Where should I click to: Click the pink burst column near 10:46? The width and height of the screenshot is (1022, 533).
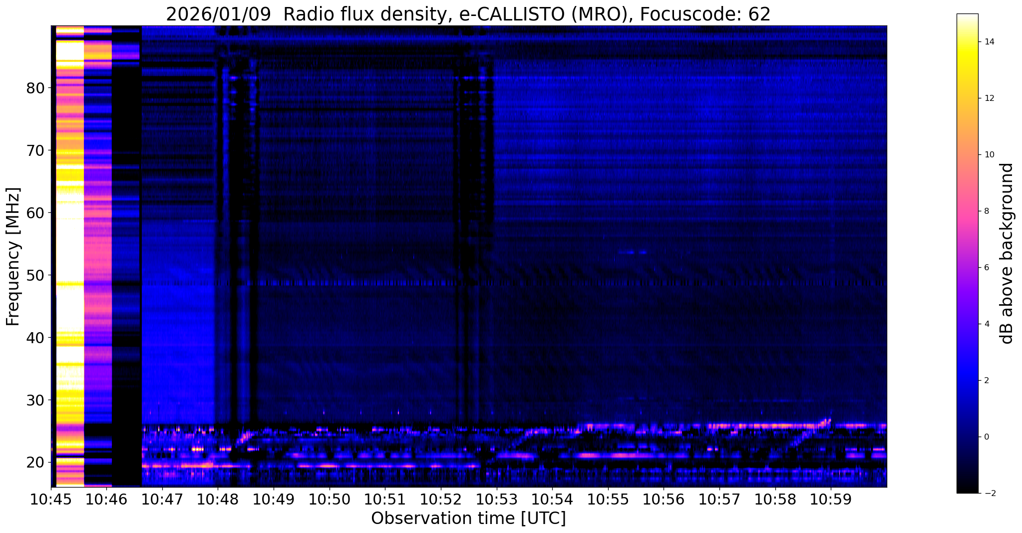tap(98, 256)
